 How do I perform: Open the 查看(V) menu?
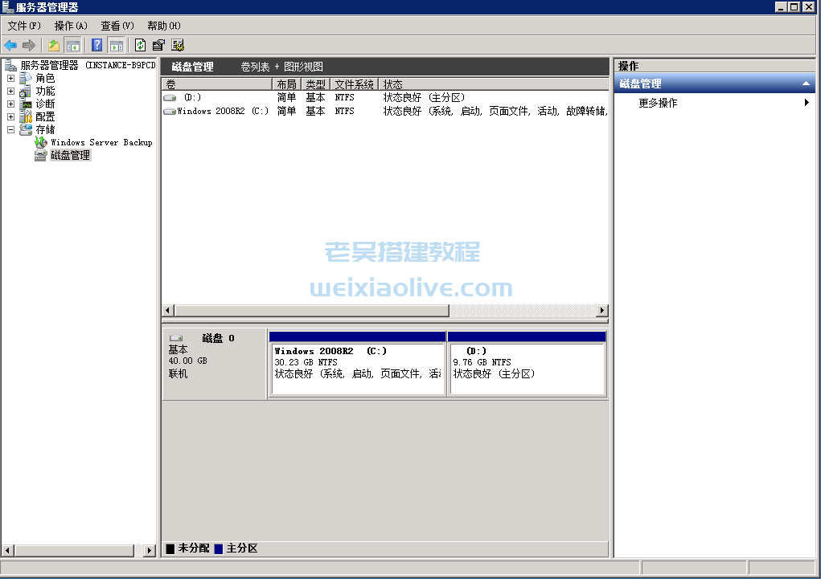(x=117, y=26)
